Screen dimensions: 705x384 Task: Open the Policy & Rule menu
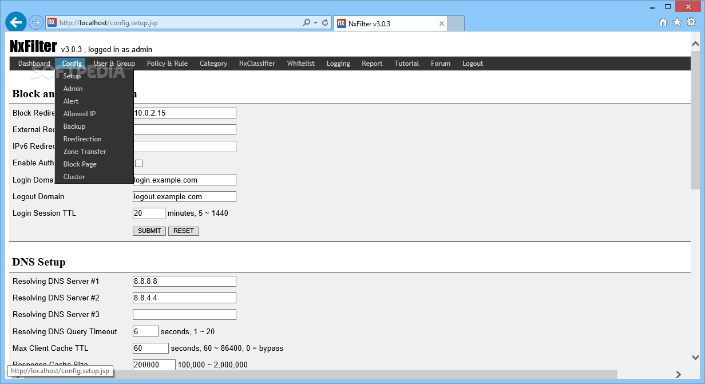(167, 64)
